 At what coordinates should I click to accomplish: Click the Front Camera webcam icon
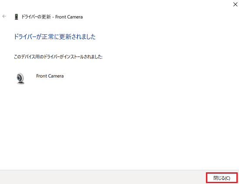pos(20,79)
